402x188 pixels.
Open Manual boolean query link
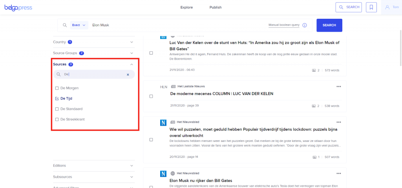pyautogui.click(x=284, y=25)
